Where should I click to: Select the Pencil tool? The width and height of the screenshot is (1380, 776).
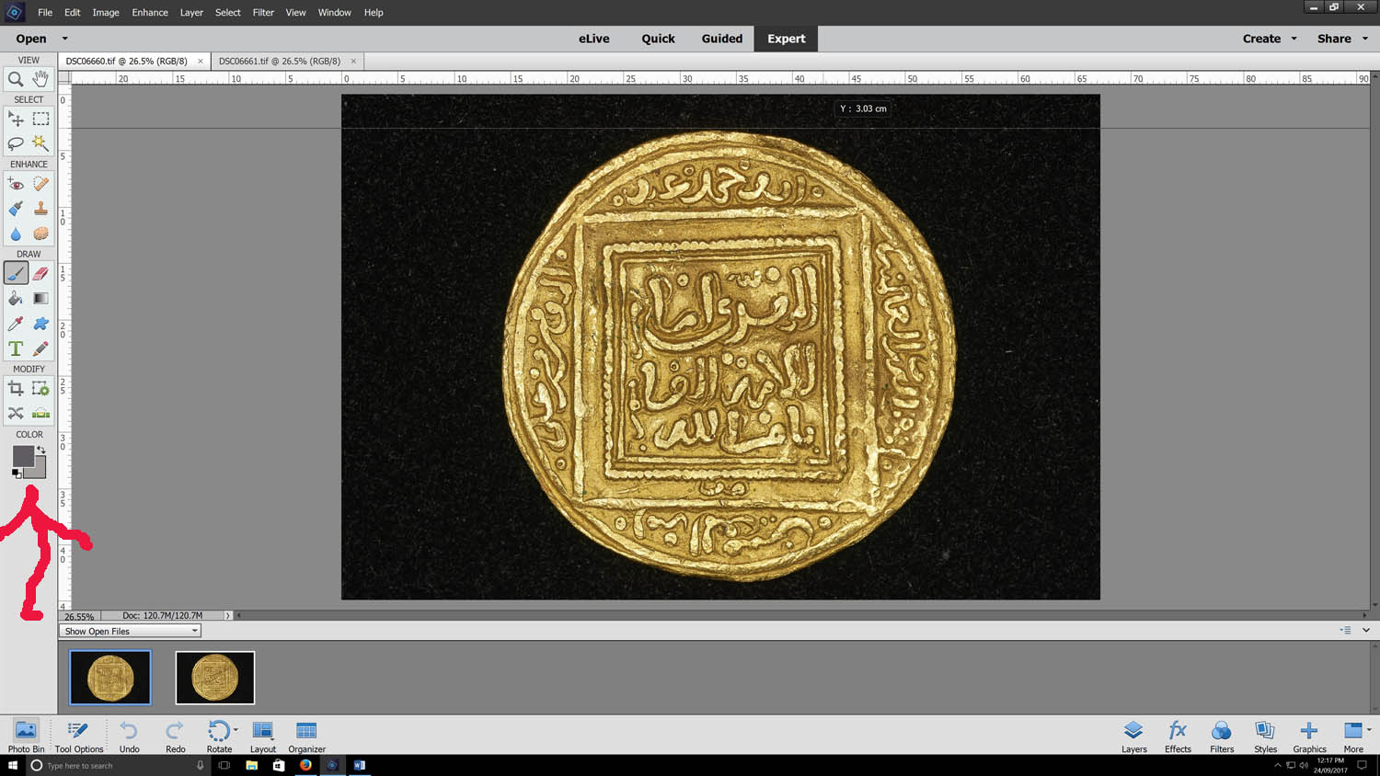40,348
